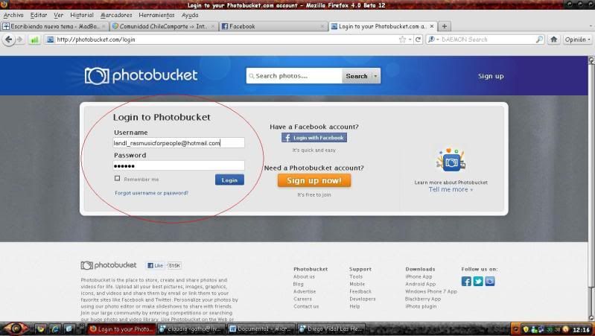The image size is (595, 336).
Task: Click the show desktop quick launch icon
Action: [69, 329]
